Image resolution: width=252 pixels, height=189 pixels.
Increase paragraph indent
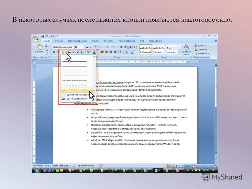pyautogui.click(x=125, y=47)
